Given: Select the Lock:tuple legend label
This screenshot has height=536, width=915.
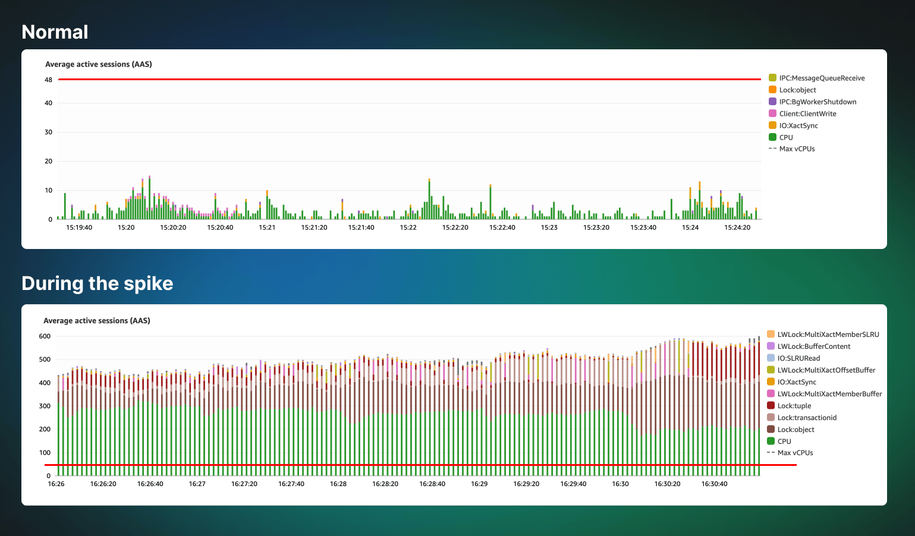Looking at the screenshot, I should (794, 406).
